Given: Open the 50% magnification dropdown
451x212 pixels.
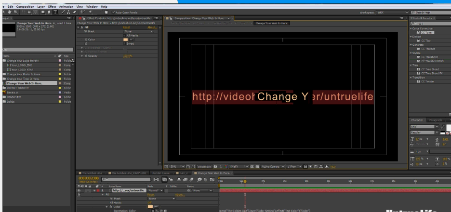Looking at the screenshot, I should click(177, 167).
